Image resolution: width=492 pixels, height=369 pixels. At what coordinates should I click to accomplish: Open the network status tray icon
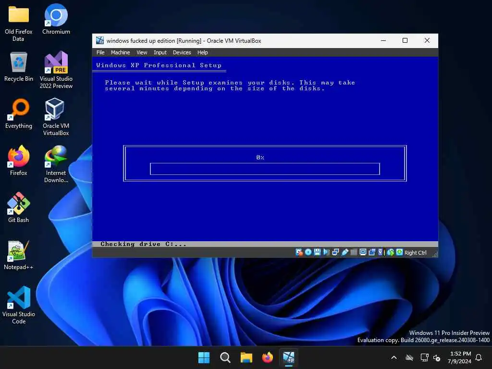(424, 357)
